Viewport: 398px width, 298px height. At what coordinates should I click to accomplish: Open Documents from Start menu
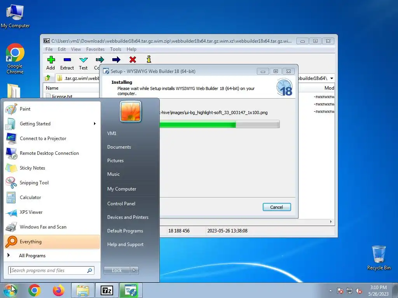click(119, 147)
